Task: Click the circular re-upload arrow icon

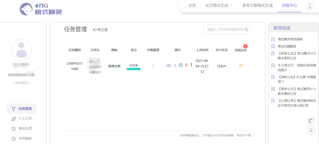Action: click(181, 65)
